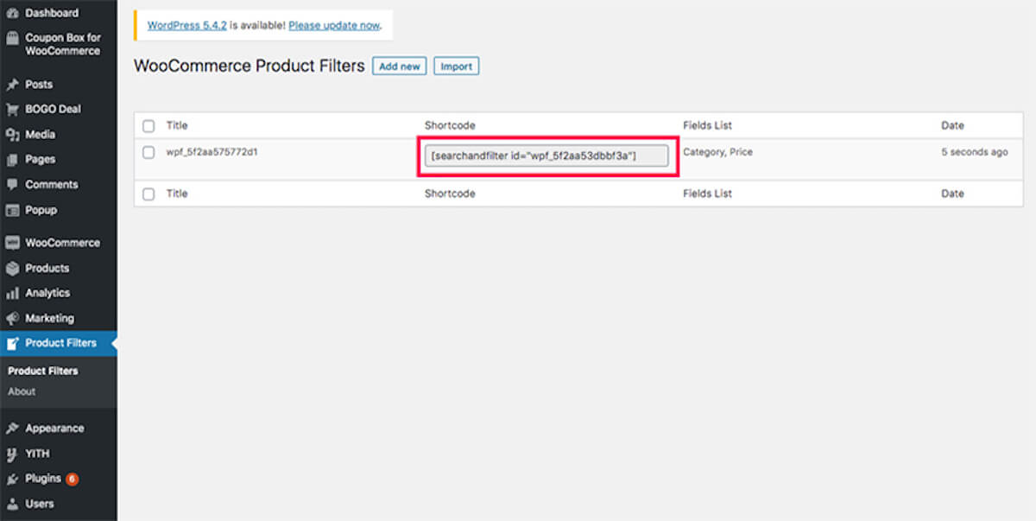Image resolution: width=1036 pixels, height=521 pixels.
Task: Sort by the header Date column
Action: tap(952, 126)
